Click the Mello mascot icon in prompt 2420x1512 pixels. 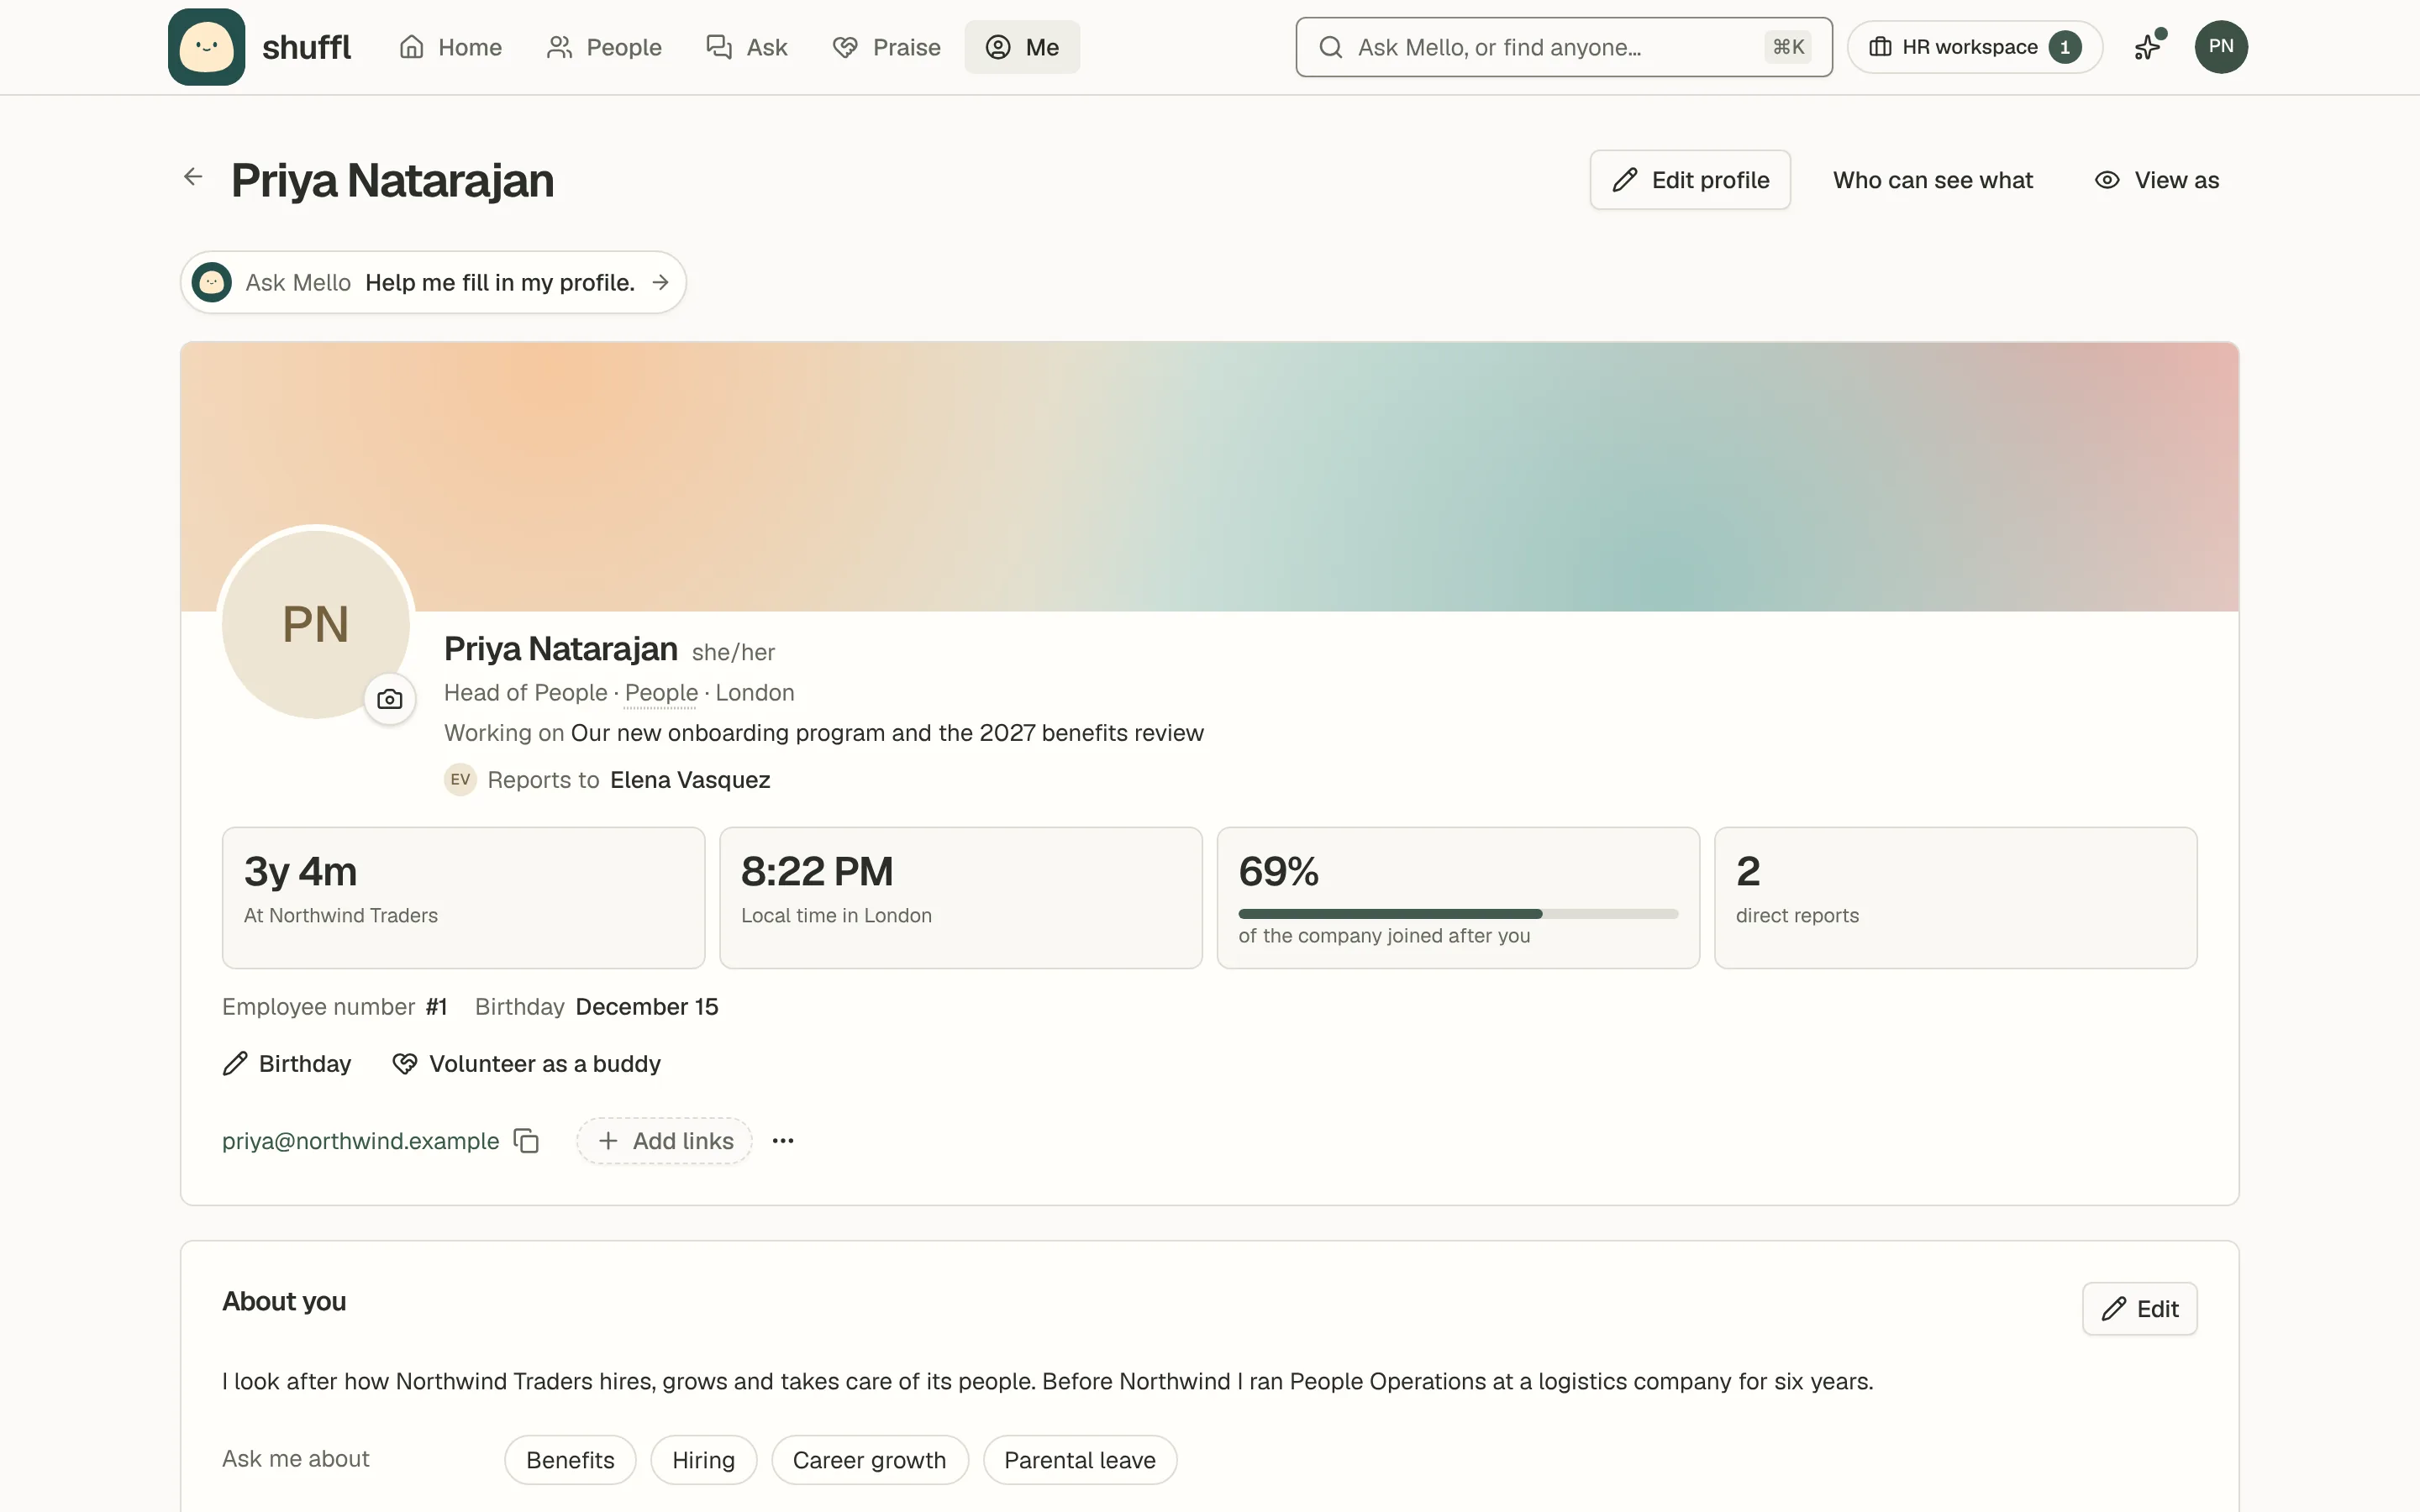point(212,283)
